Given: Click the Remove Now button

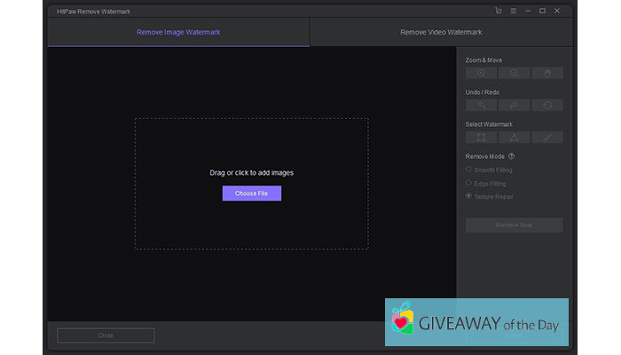Looking at the screenshot, I should click(514, 225).
